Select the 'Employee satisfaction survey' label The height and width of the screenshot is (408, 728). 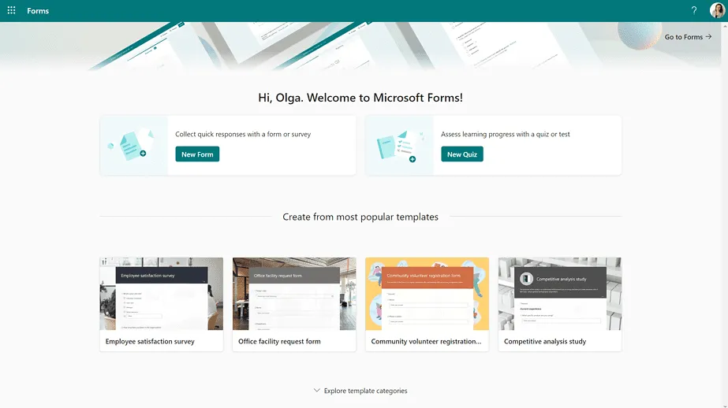[x=150, y=341]
